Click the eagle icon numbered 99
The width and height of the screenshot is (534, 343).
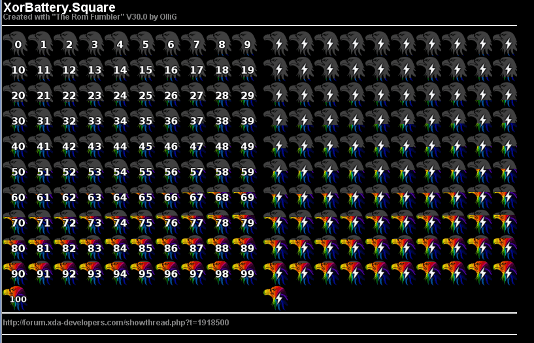click(244, 273)
